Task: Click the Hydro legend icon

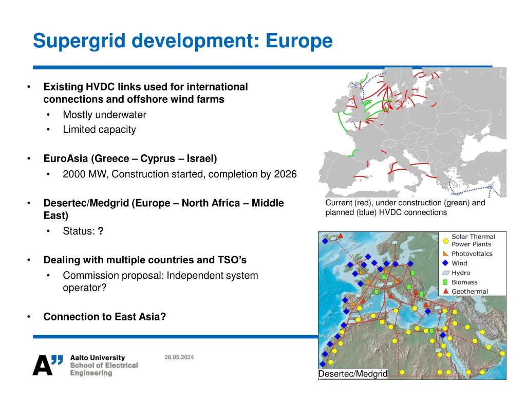Action: [x=445, y=273]
